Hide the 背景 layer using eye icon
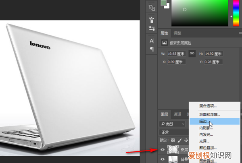Viewport: 242px width, 163px height. pos(163,160)
